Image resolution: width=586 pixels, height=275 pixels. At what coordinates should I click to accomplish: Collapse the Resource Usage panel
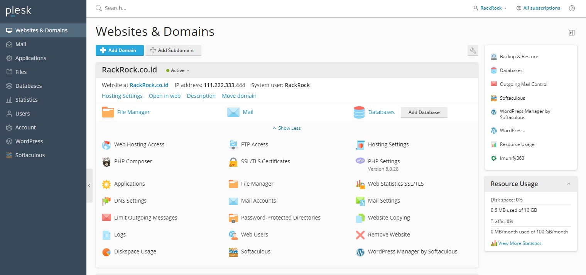[569, 184]
